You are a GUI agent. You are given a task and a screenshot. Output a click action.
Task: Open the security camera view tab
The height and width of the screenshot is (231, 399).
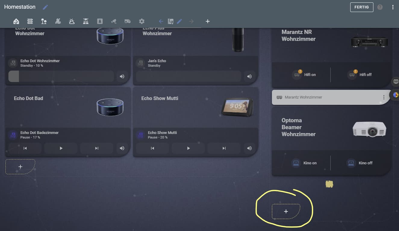[x=114, y=21]
